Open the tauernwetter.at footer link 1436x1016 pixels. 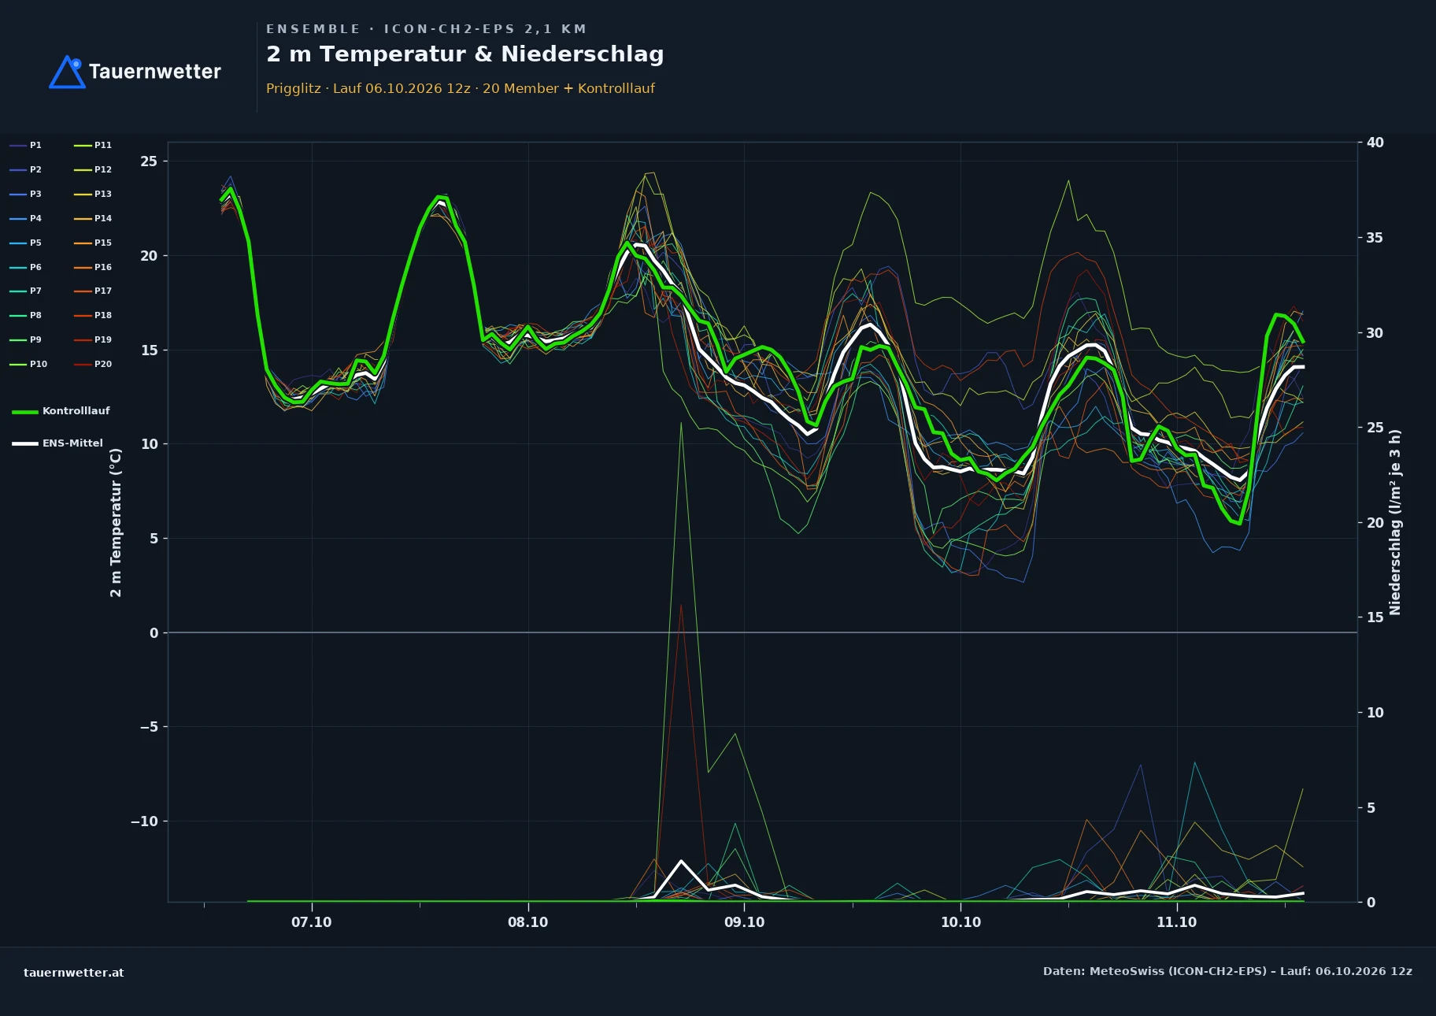click(74, 973)
